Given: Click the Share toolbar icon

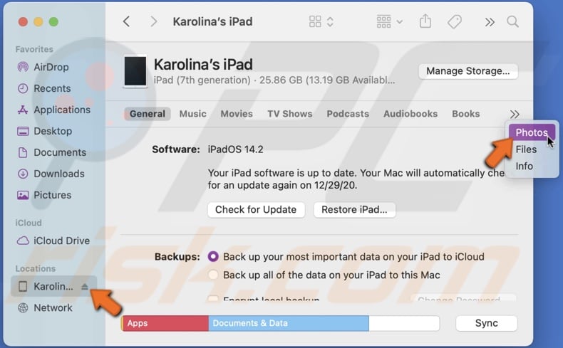Looking at the screenshot, I should pyautogui.click(x=425, y=21).
